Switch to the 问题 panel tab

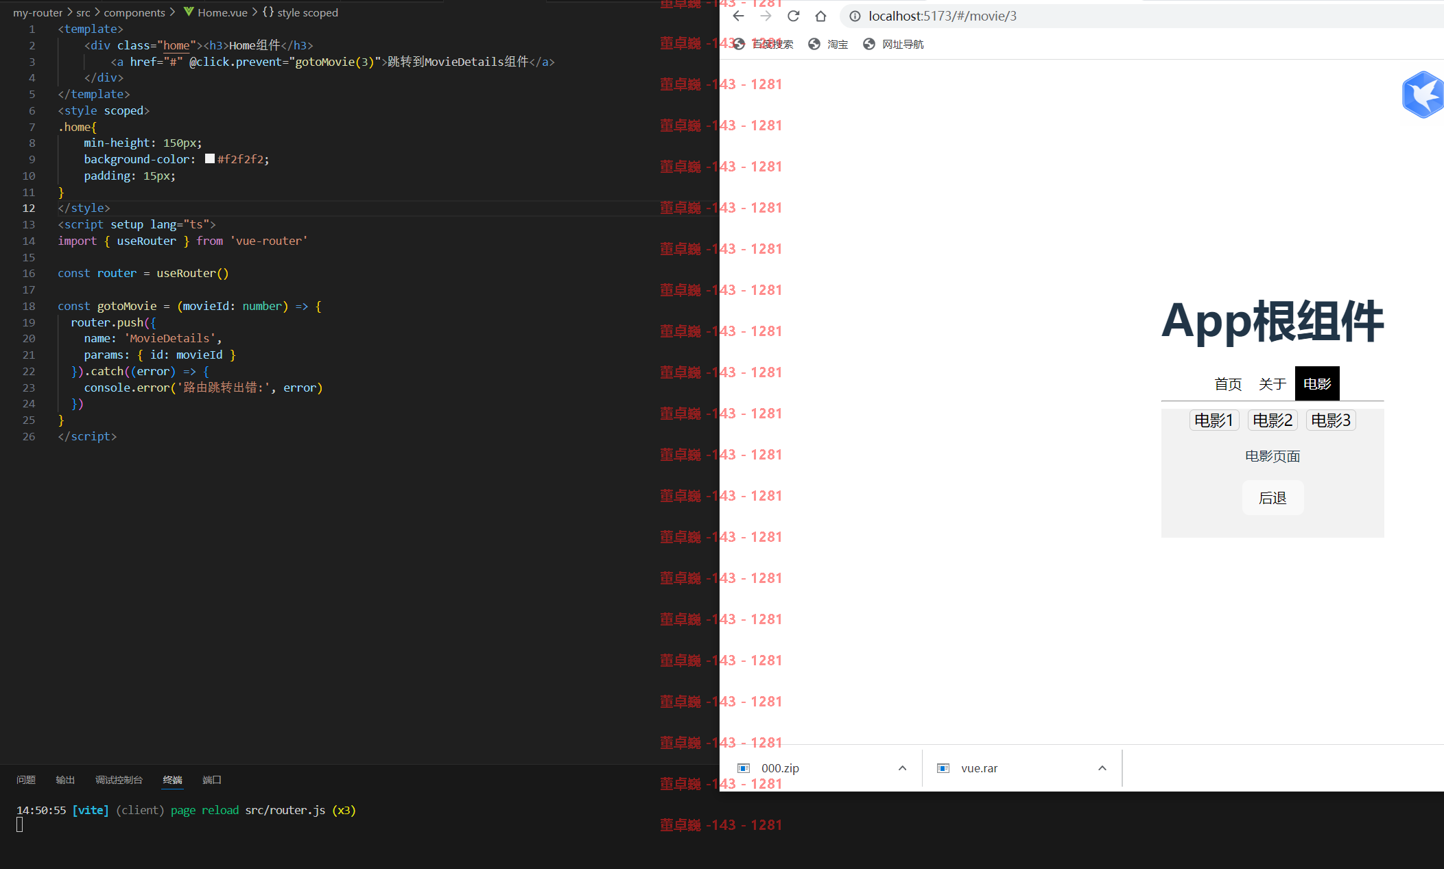click(26, 780)
